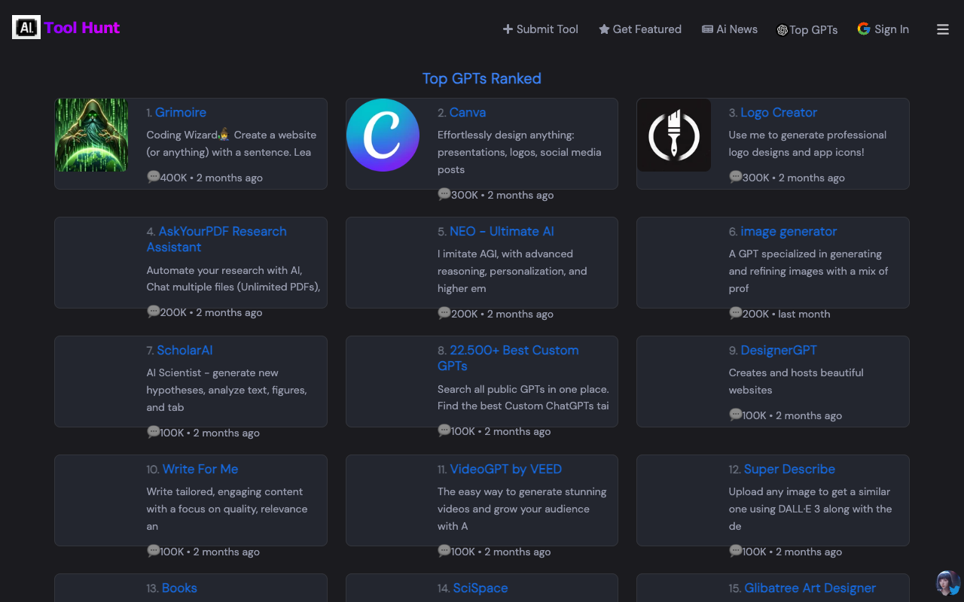Viewport: 964px width, 602px height.
Task: Click Canva description 'Effortlessly design anything'
Action: (x=520, y=152)
